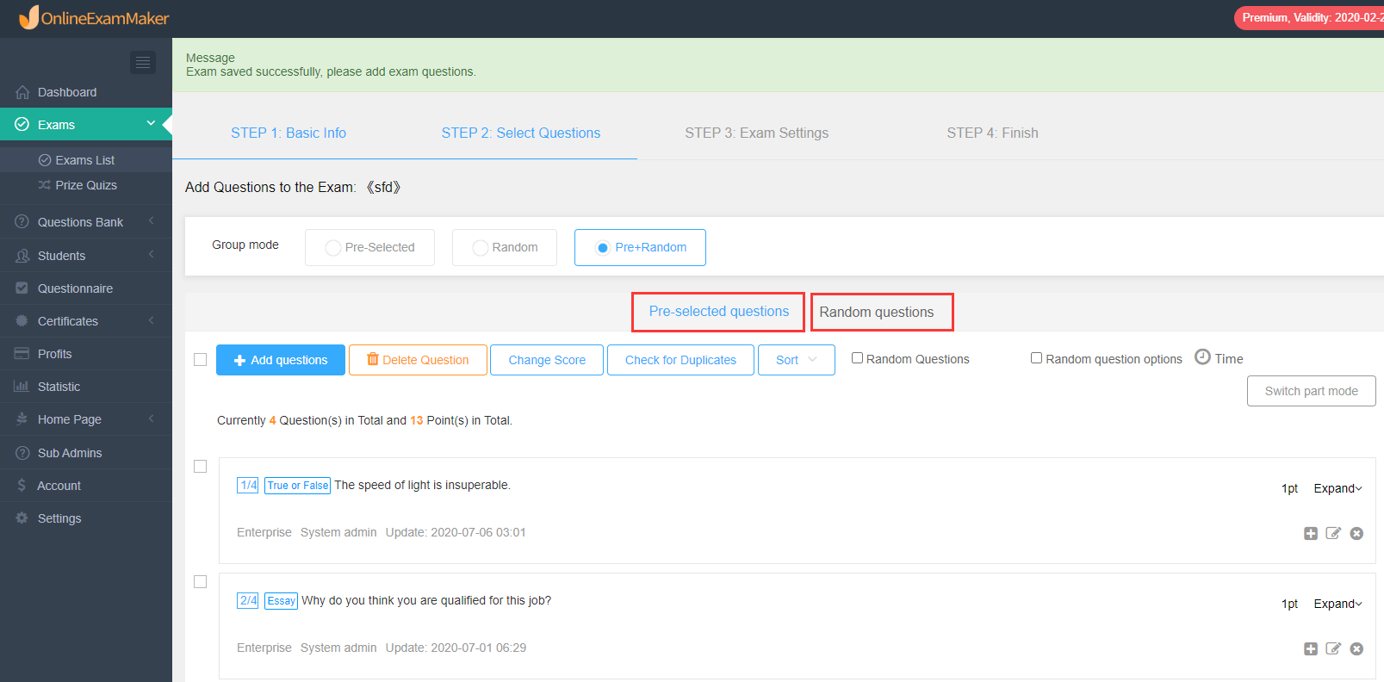The width and height of the screenshot is (1384, 682).
Task: Click the Time clock icon
Action: click(1202, 357)
